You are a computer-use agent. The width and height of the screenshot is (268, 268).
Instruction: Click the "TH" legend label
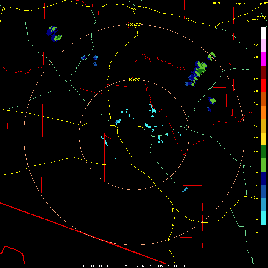(256, 233)
